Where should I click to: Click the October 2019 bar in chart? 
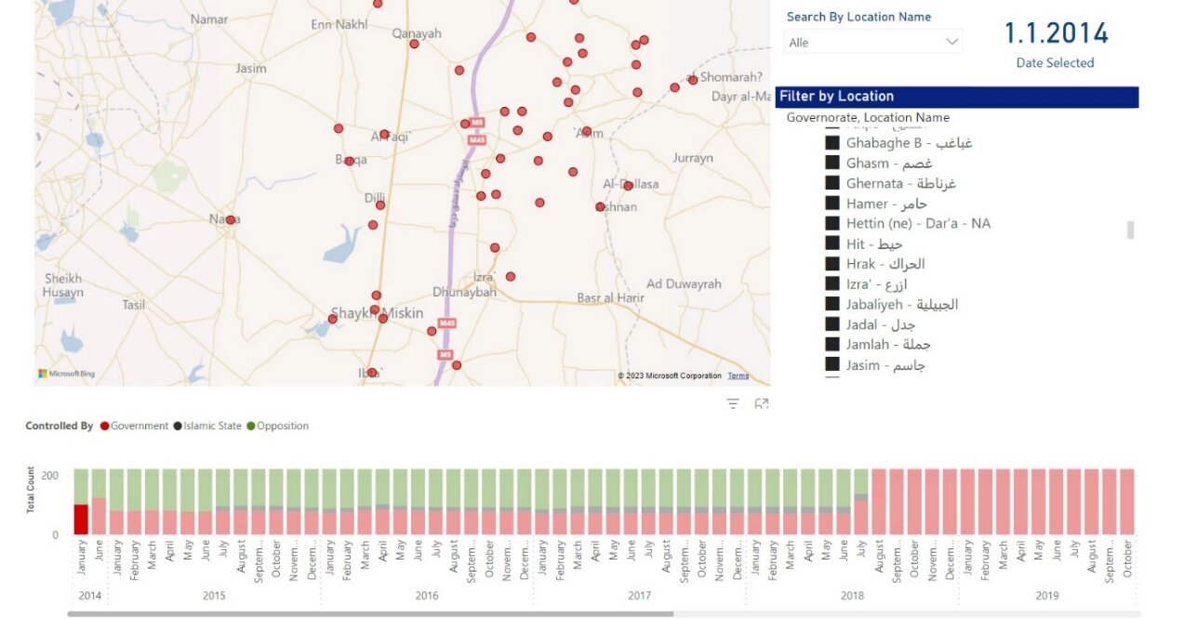tap(1127, 502)
